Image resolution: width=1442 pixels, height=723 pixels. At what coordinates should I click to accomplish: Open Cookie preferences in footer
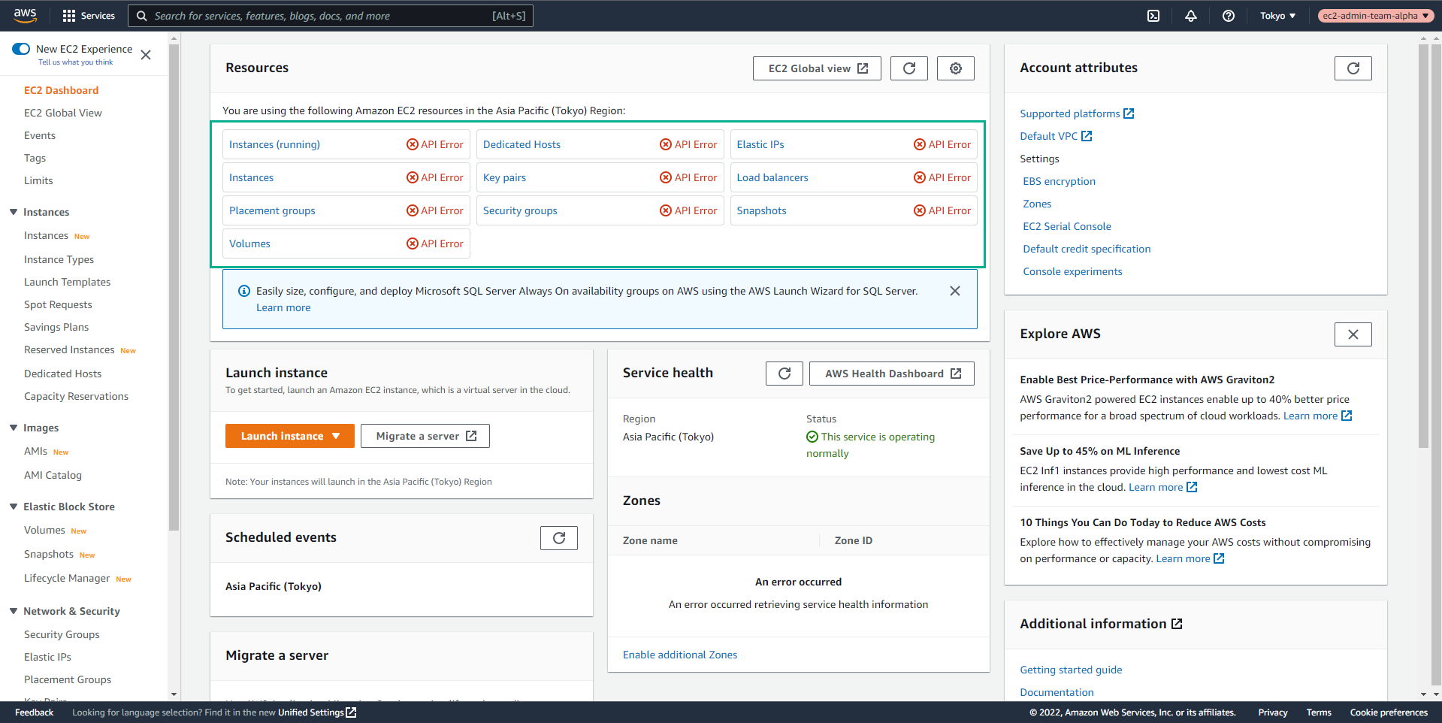click(1389, 712)
